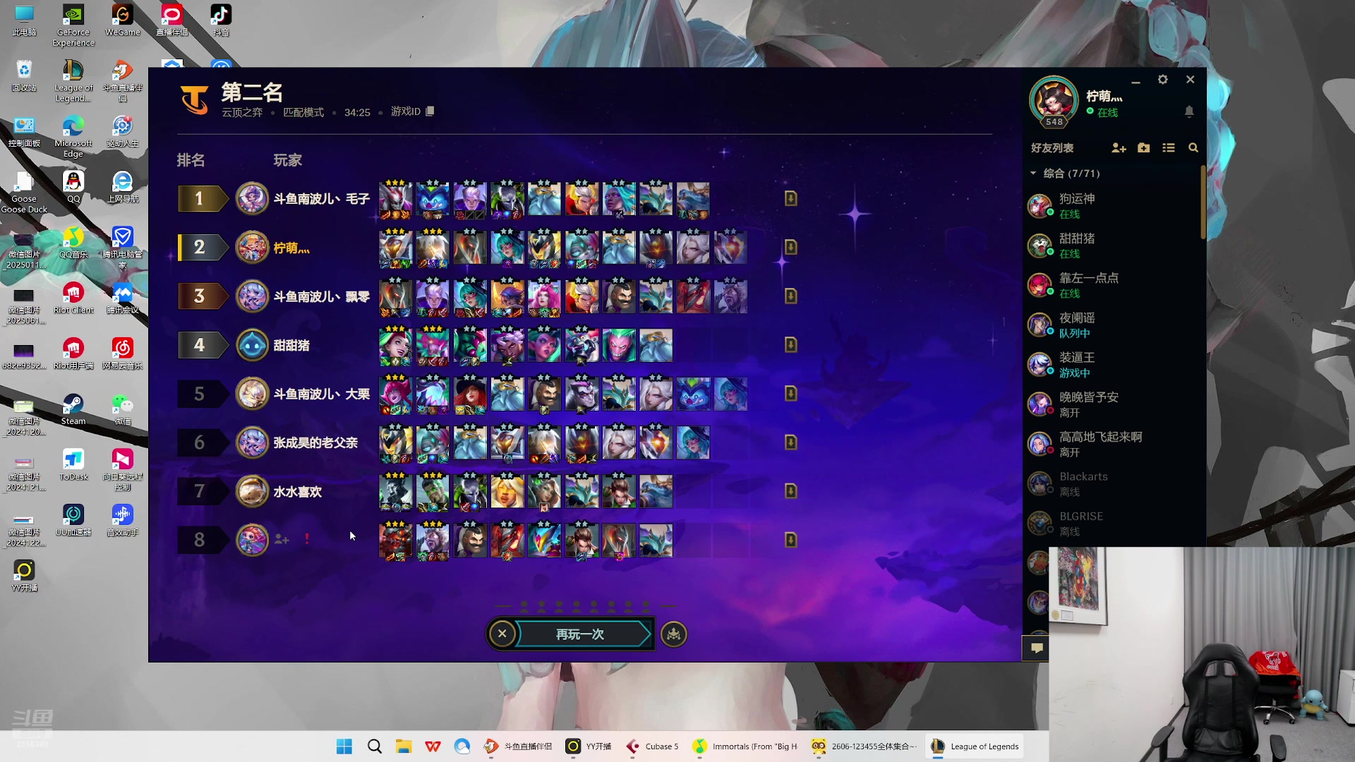Select friend 甜甜猪 in friends list
Image resolution: width=1355 pixels, height=762 pixels.
(1112, 245)
